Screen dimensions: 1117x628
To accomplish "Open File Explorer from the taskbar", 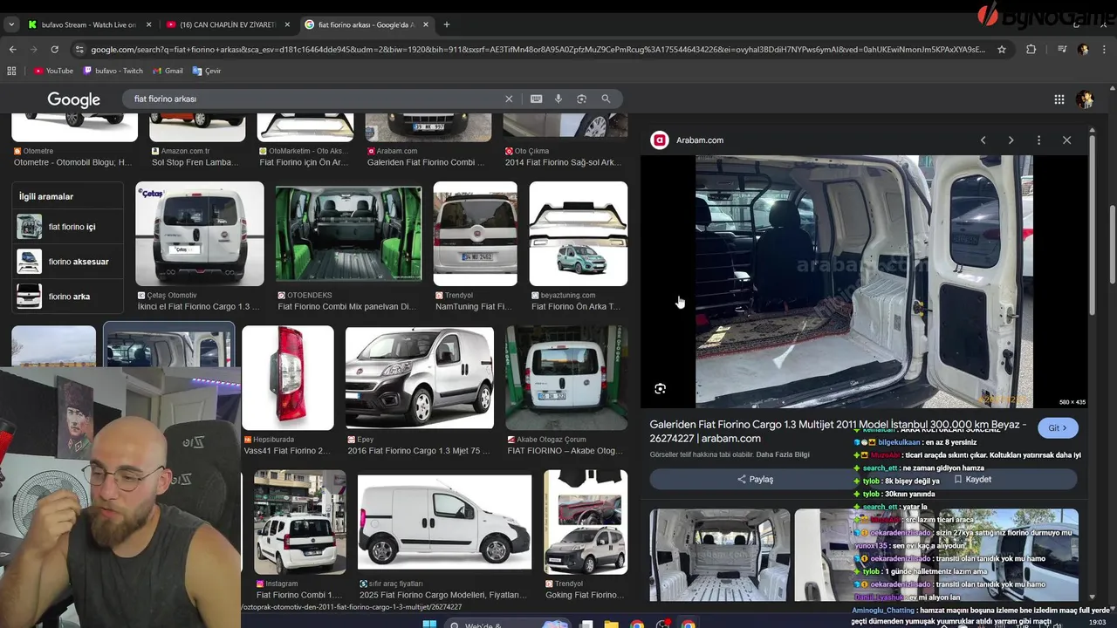I will (612, 625).
